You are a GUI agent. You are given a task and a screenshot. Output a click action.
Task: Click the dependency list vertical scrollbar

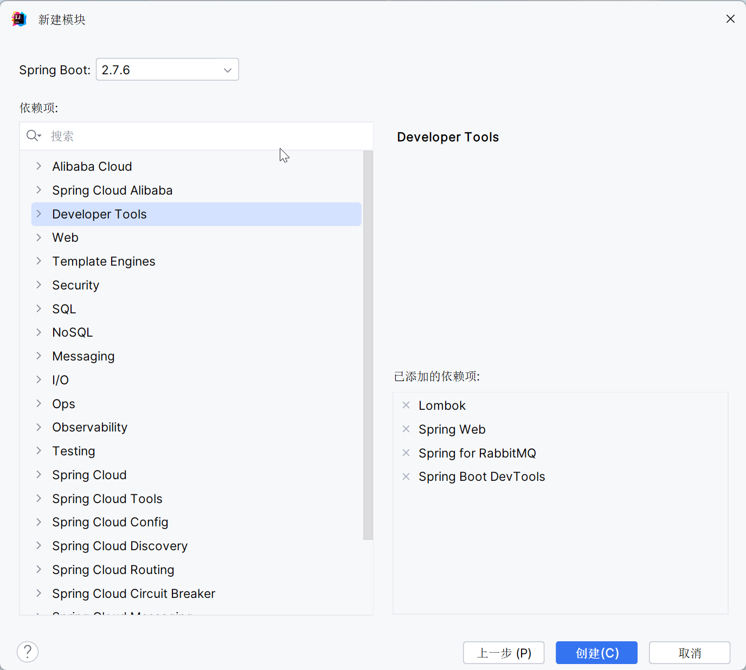click(x=368, y=345)
